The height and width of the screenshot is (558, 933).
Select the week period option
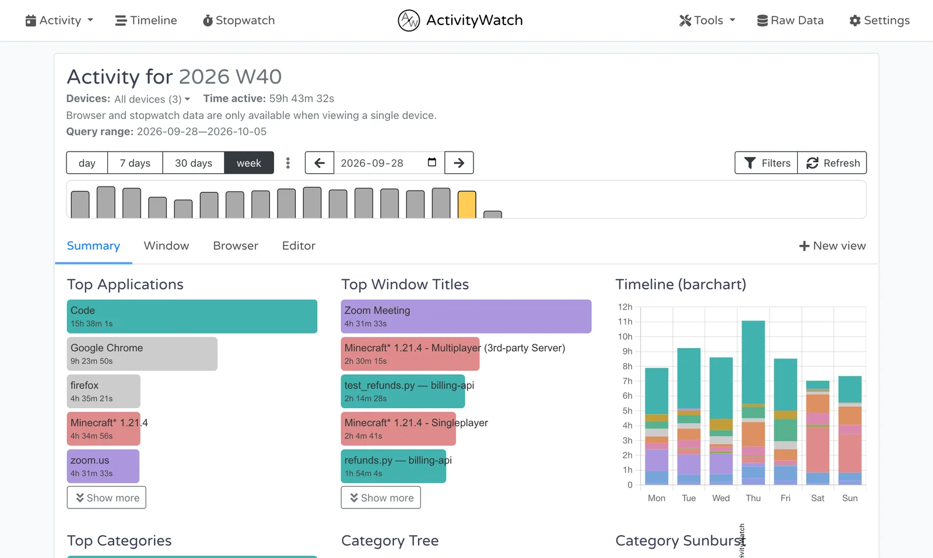(x=249, y=163)
